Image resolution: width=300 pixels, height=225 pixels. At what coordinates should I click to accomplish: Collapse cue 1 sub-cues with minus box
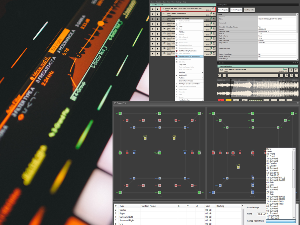pyautogui.click(x=161, y=10)
